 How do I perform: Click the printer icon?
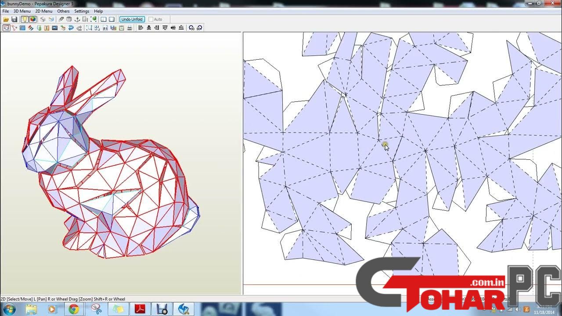(x=130, y=28)
